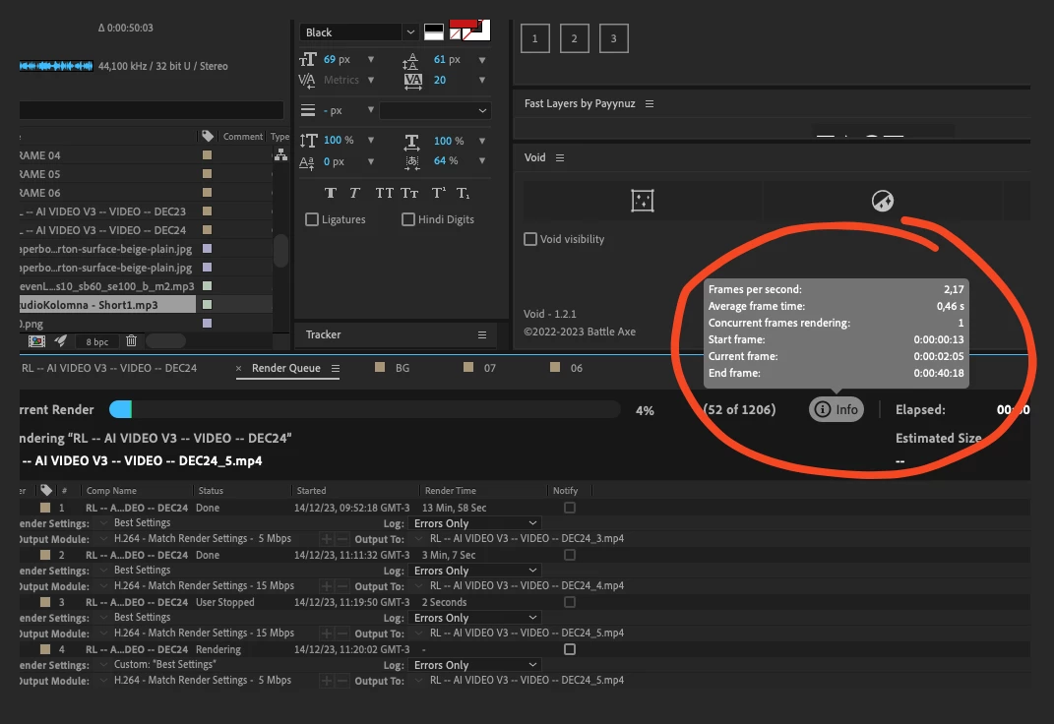
Task: Click the Faux Italic text style icon
Action: pos(355,194)
